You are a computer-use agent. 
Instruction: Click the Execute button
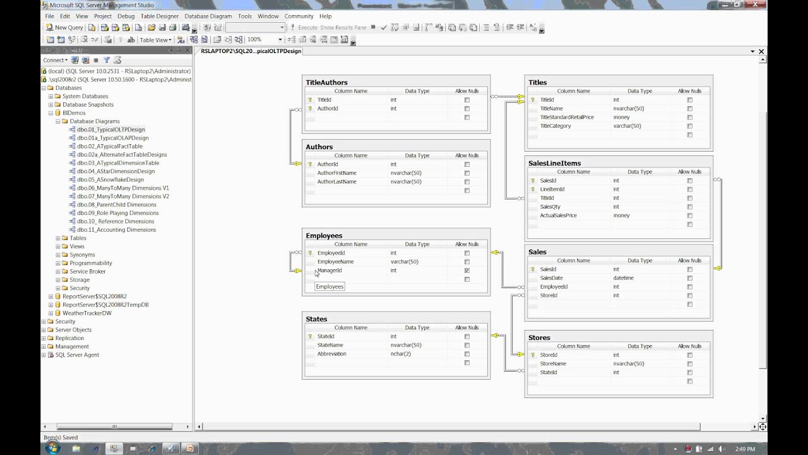(x=304, y=28)
